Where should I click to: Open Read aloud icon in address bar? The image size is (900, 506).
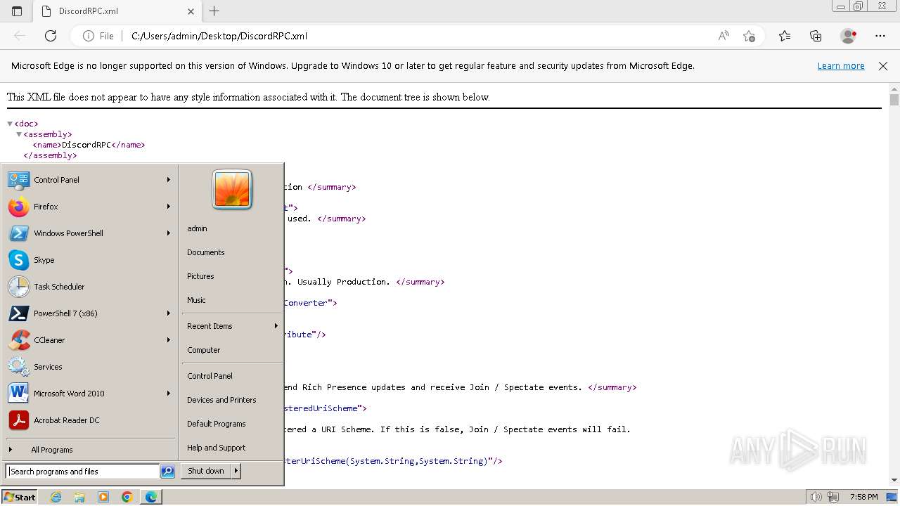[x=724, y=36]
